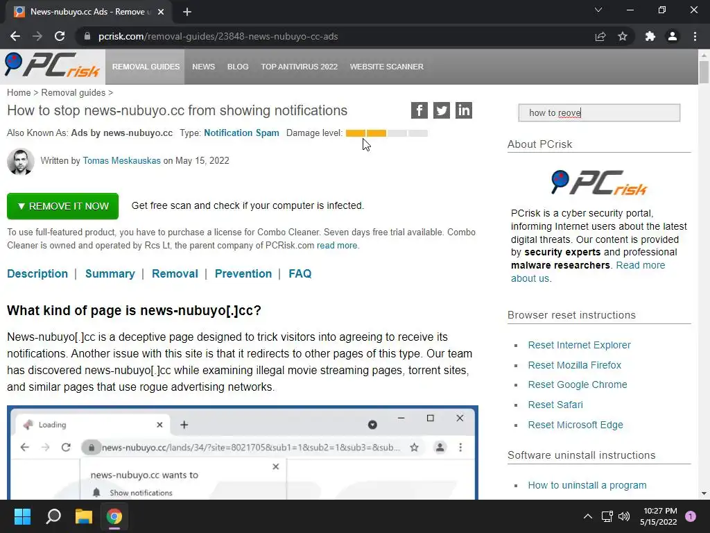Open Reset Microsoft Edge instructions
Viewport: 710px width, 533px height.
coord(575,425)
